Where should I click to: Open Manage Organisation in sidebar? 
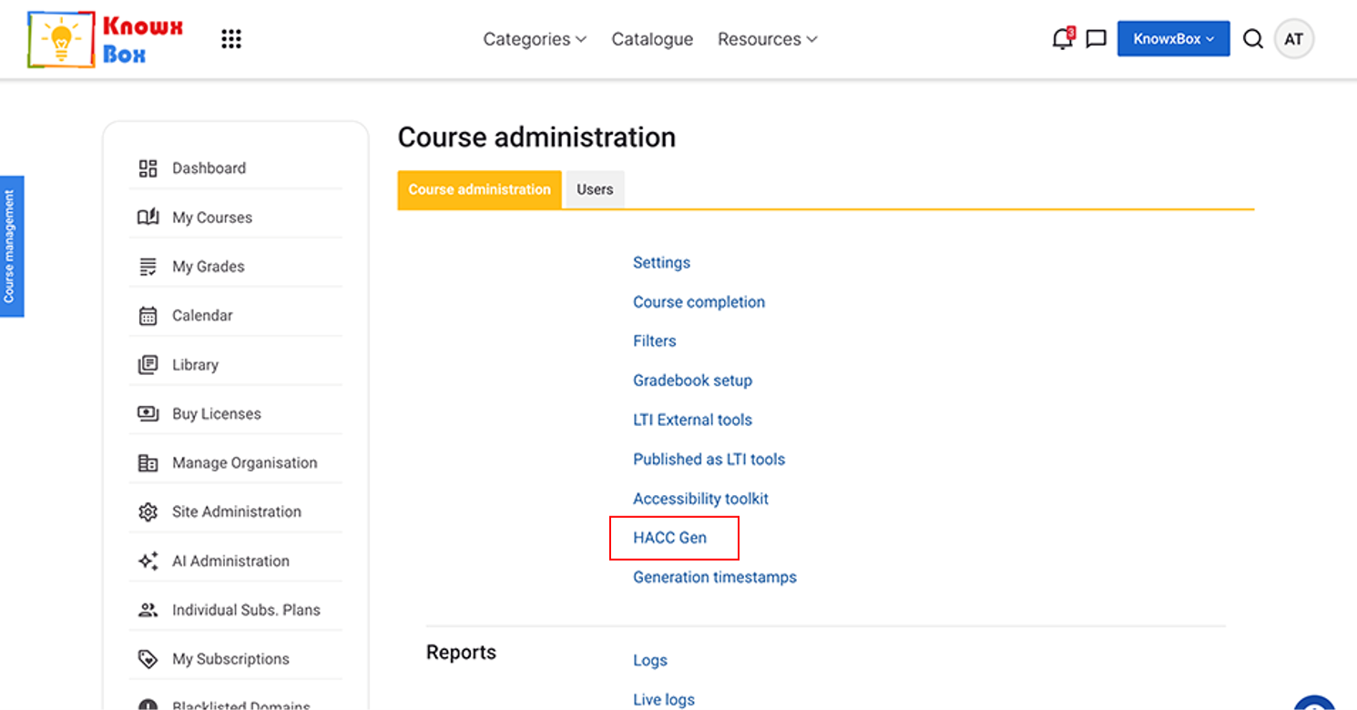[245, 463]
